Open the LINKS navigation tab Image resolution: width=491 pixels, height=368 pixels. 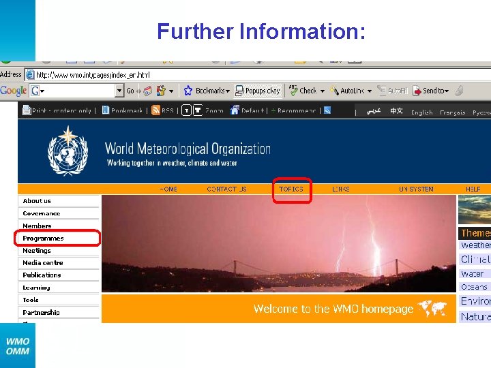(341, 189)
